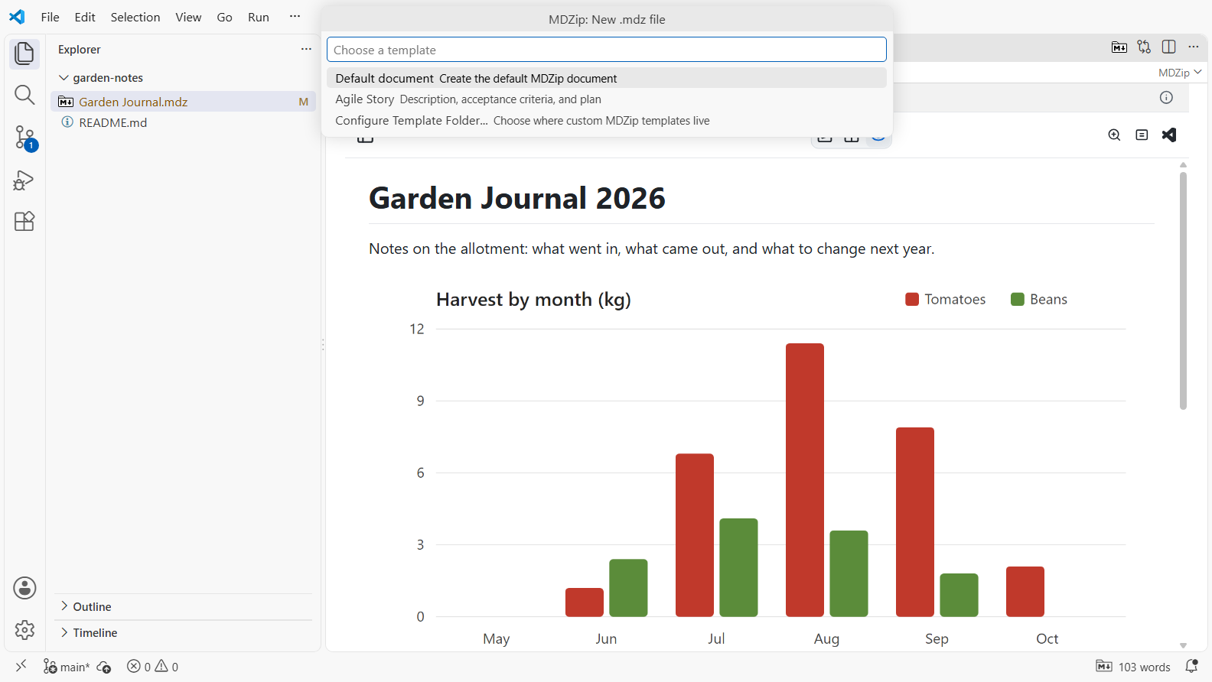Click the MDZip markdown folder icon in editor toolbar

pyautogui.click(x=1119, y=47)
